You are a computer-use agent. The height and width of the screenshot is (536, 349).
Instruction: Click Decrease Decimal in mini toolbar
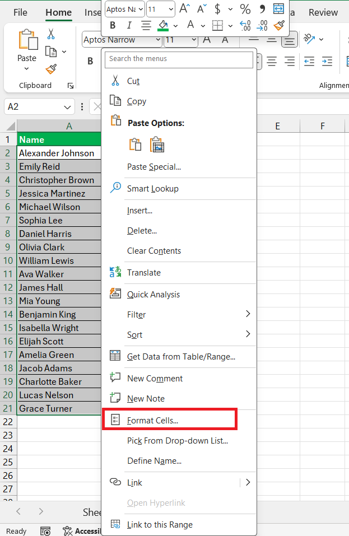coord(262,26)
